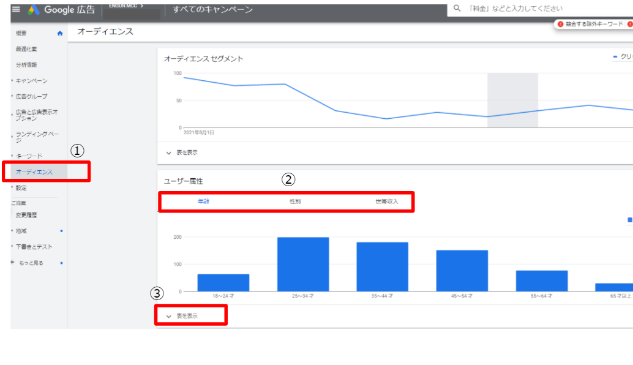Show table under ユーザー属性 bar chart
Screen dimensions: 633x365
[x=182, y=316]
